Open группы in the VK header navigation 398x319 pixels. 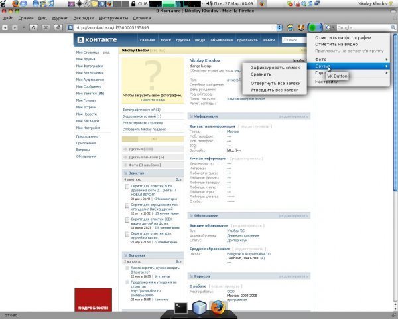[x=183, y=40]
